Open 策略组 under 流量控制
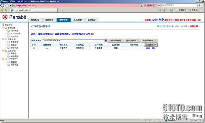 (13, 45)
